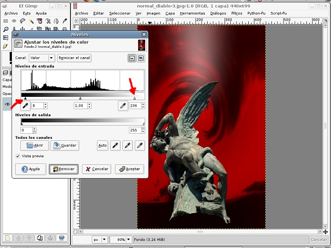This screenshot has width=331, height=248.
Task: Select the Select by Color tool
Action: (39, 21)
